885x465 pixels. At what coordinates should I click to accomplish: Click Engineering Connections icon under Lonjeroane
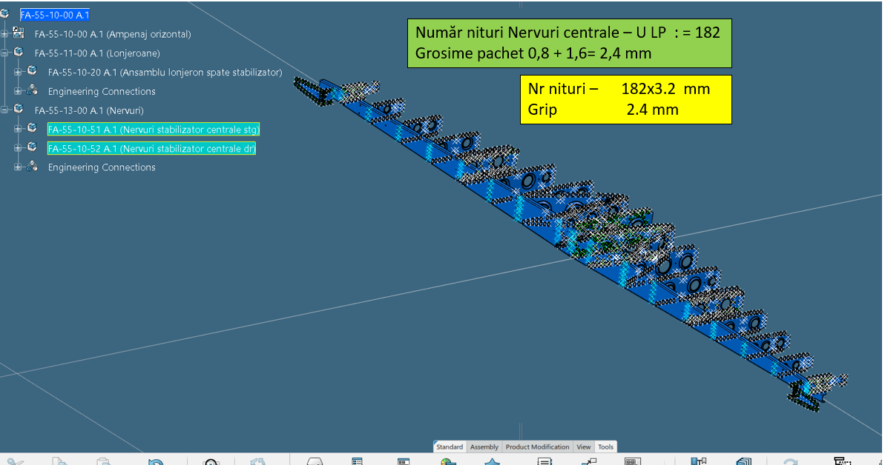[32, 91]
